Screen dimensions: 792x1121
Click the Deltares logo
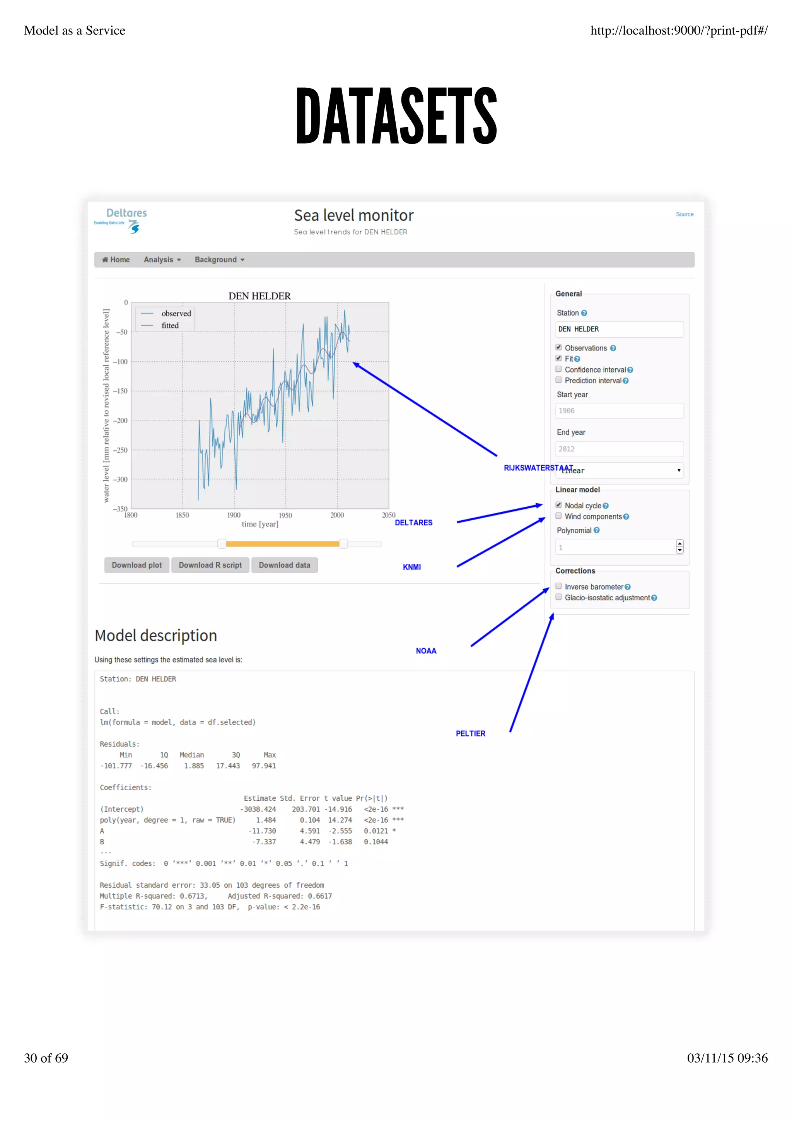pyautogui.click(x=121, y=221)
